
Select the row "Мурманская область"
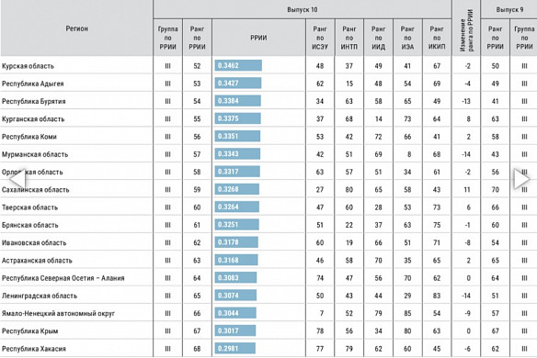point(268,154)
